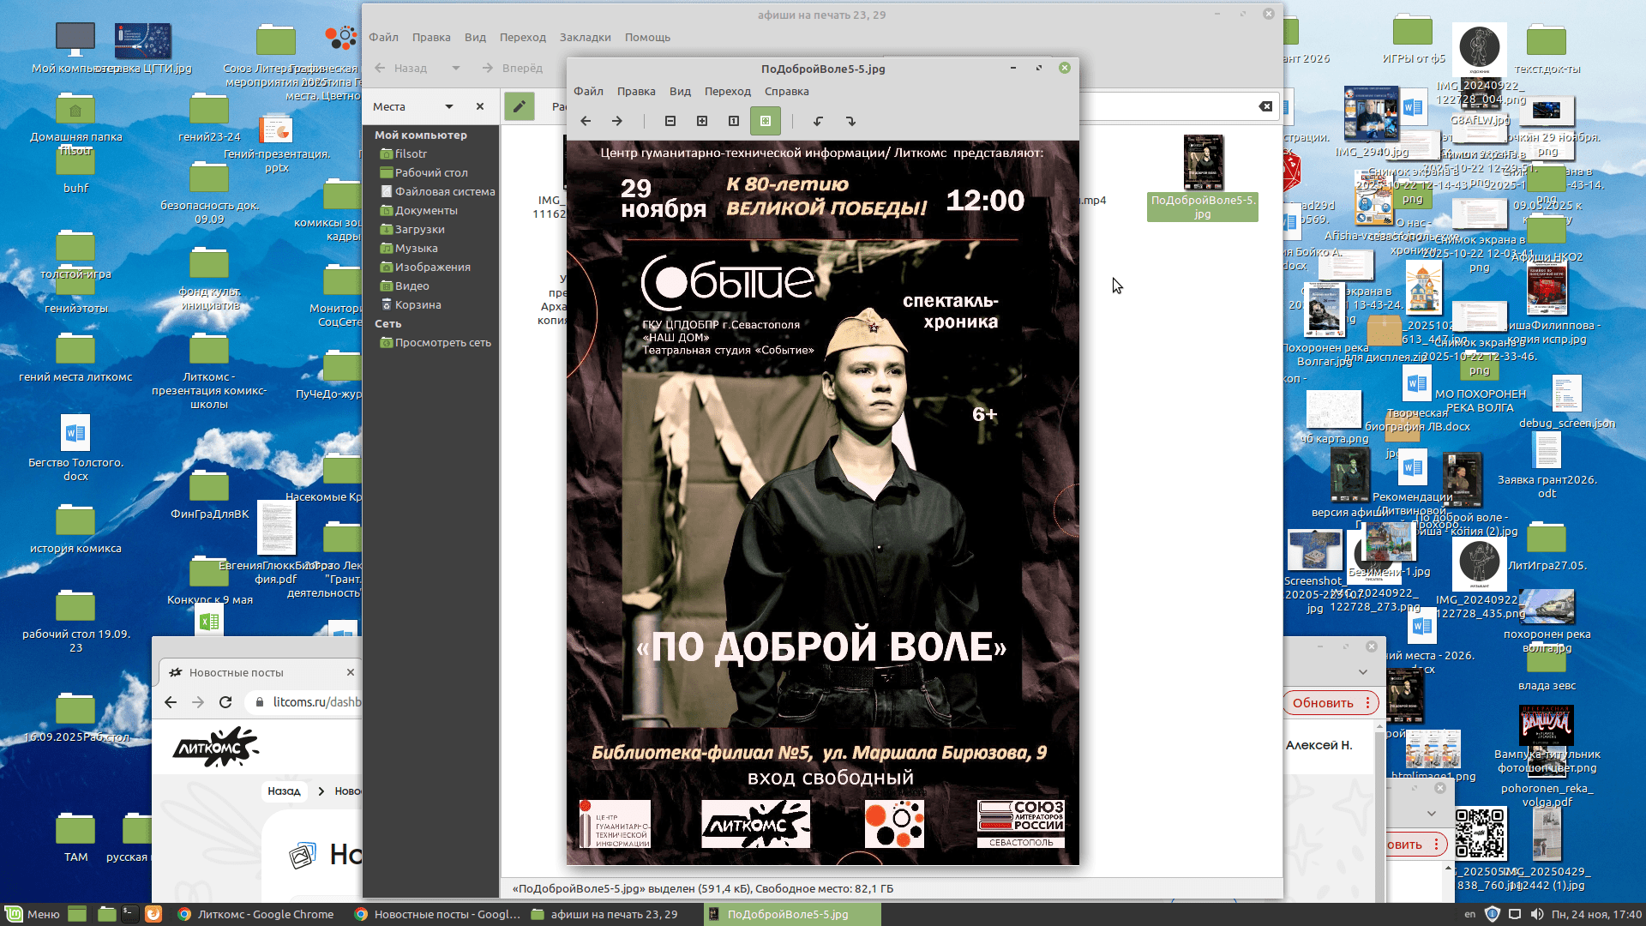
Task: Select ПоДобройВоле5-5.jpg file thumbnail
Action: click(1203, 163)
